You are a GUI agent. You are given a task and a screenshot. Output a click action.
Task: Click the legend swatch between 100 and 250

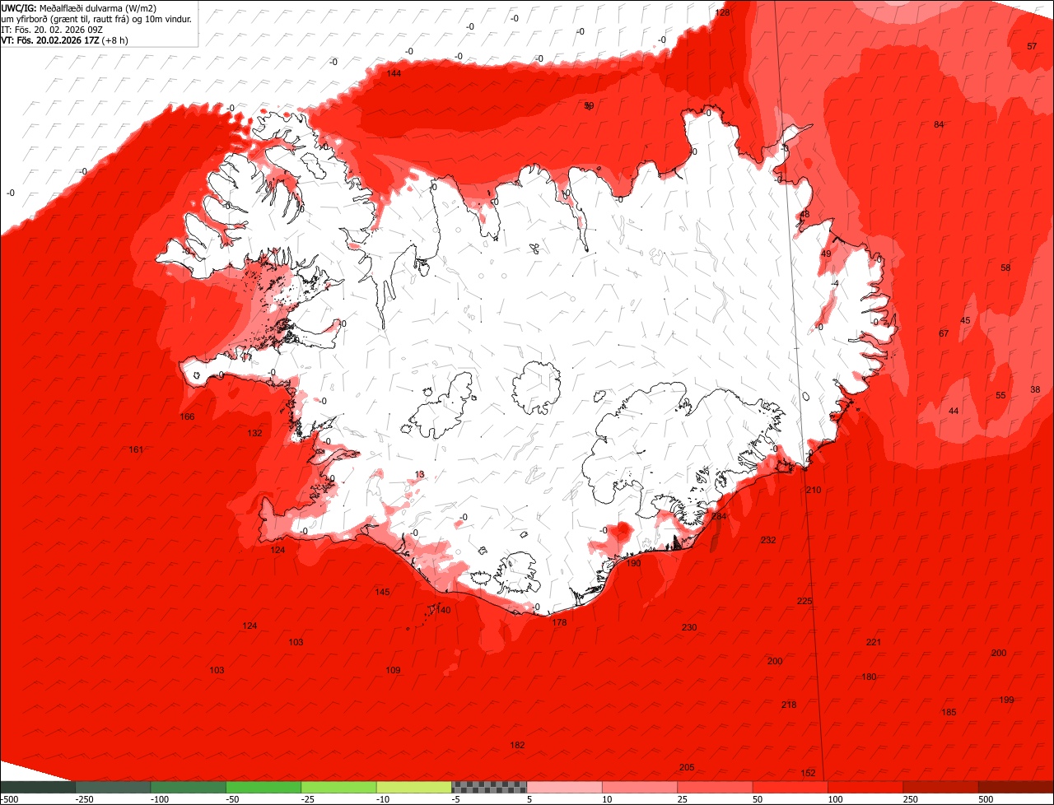point(865,787)
